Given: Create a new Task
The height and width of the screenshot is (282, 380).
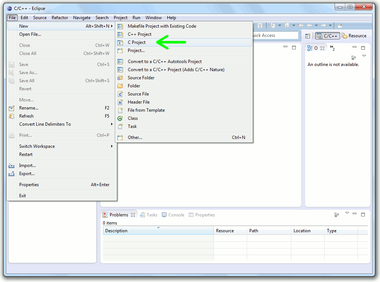Looking at the screenshot, I should (184, 126).
